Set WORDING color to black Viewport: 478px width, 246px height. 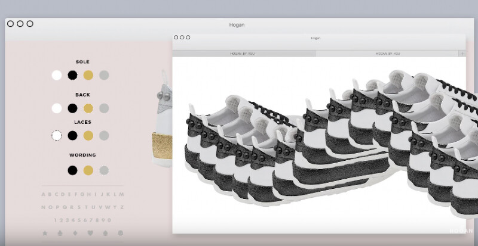click(x=72, y=170)
